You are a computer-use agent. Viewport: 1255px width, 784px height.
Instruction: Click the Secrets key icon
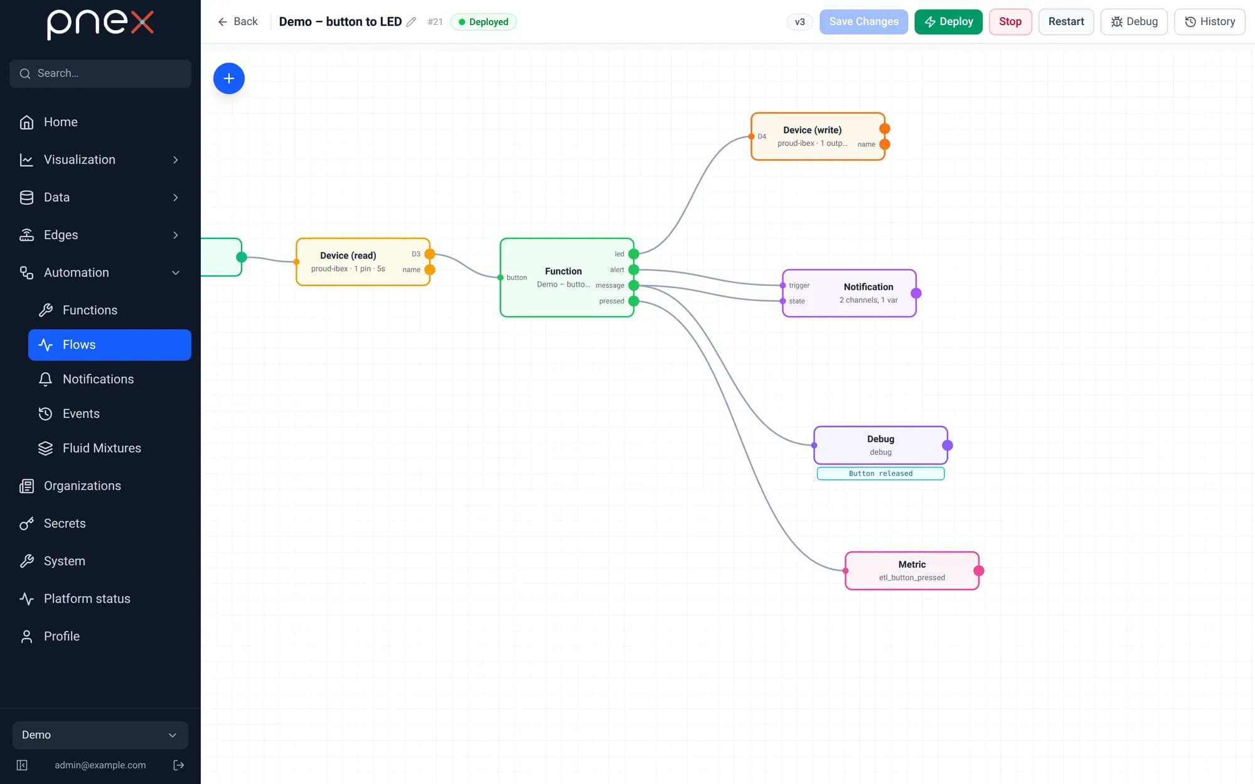click(26, 524)
